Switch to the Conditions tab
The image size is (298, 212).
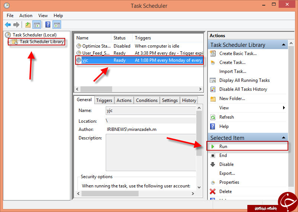tap(147, 100)
